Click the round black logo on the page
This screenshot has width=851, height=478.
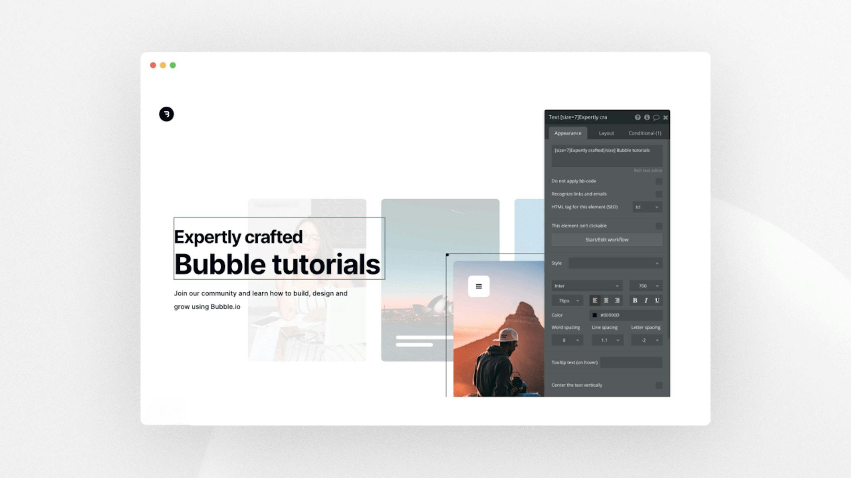(x=166, y=114)
